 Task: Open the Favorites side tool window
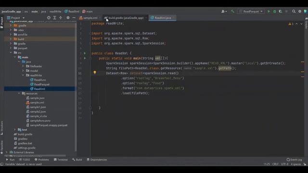(2, 147)
